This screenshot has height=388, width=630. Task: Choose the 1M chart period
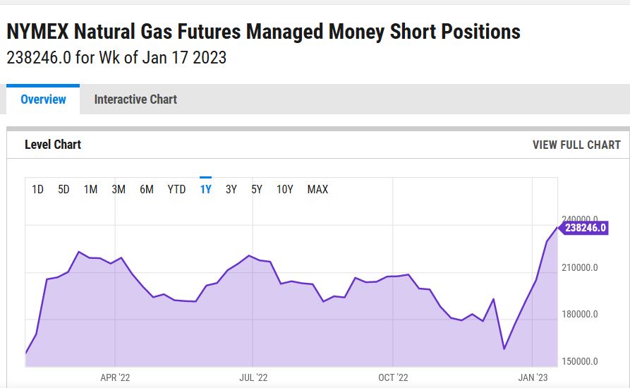pyautogui.click(x=90, y=189)
